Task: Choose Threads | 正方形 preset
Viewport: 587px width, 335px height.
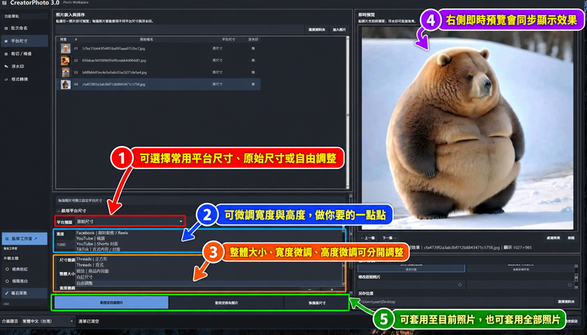Action: (92, 259)
